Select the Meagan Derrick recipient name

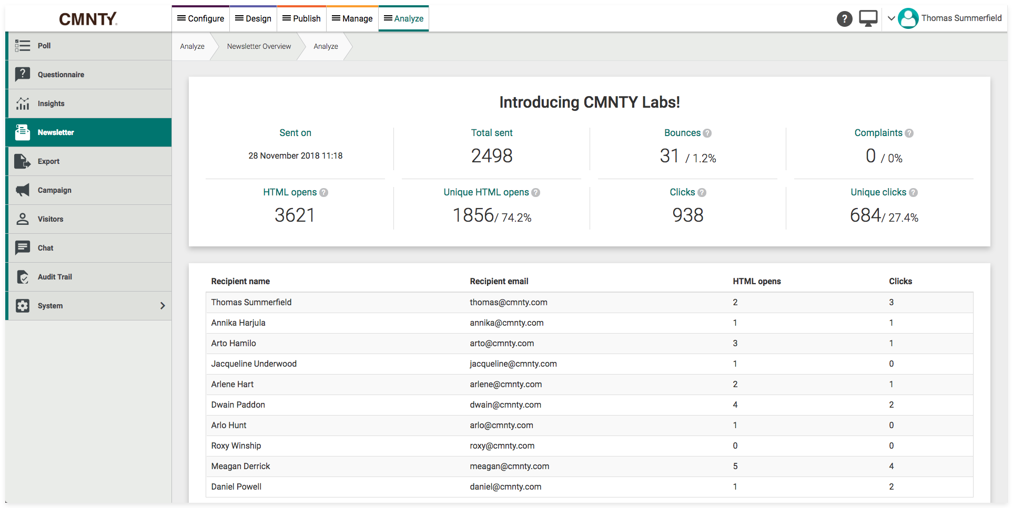click(240, 466)
